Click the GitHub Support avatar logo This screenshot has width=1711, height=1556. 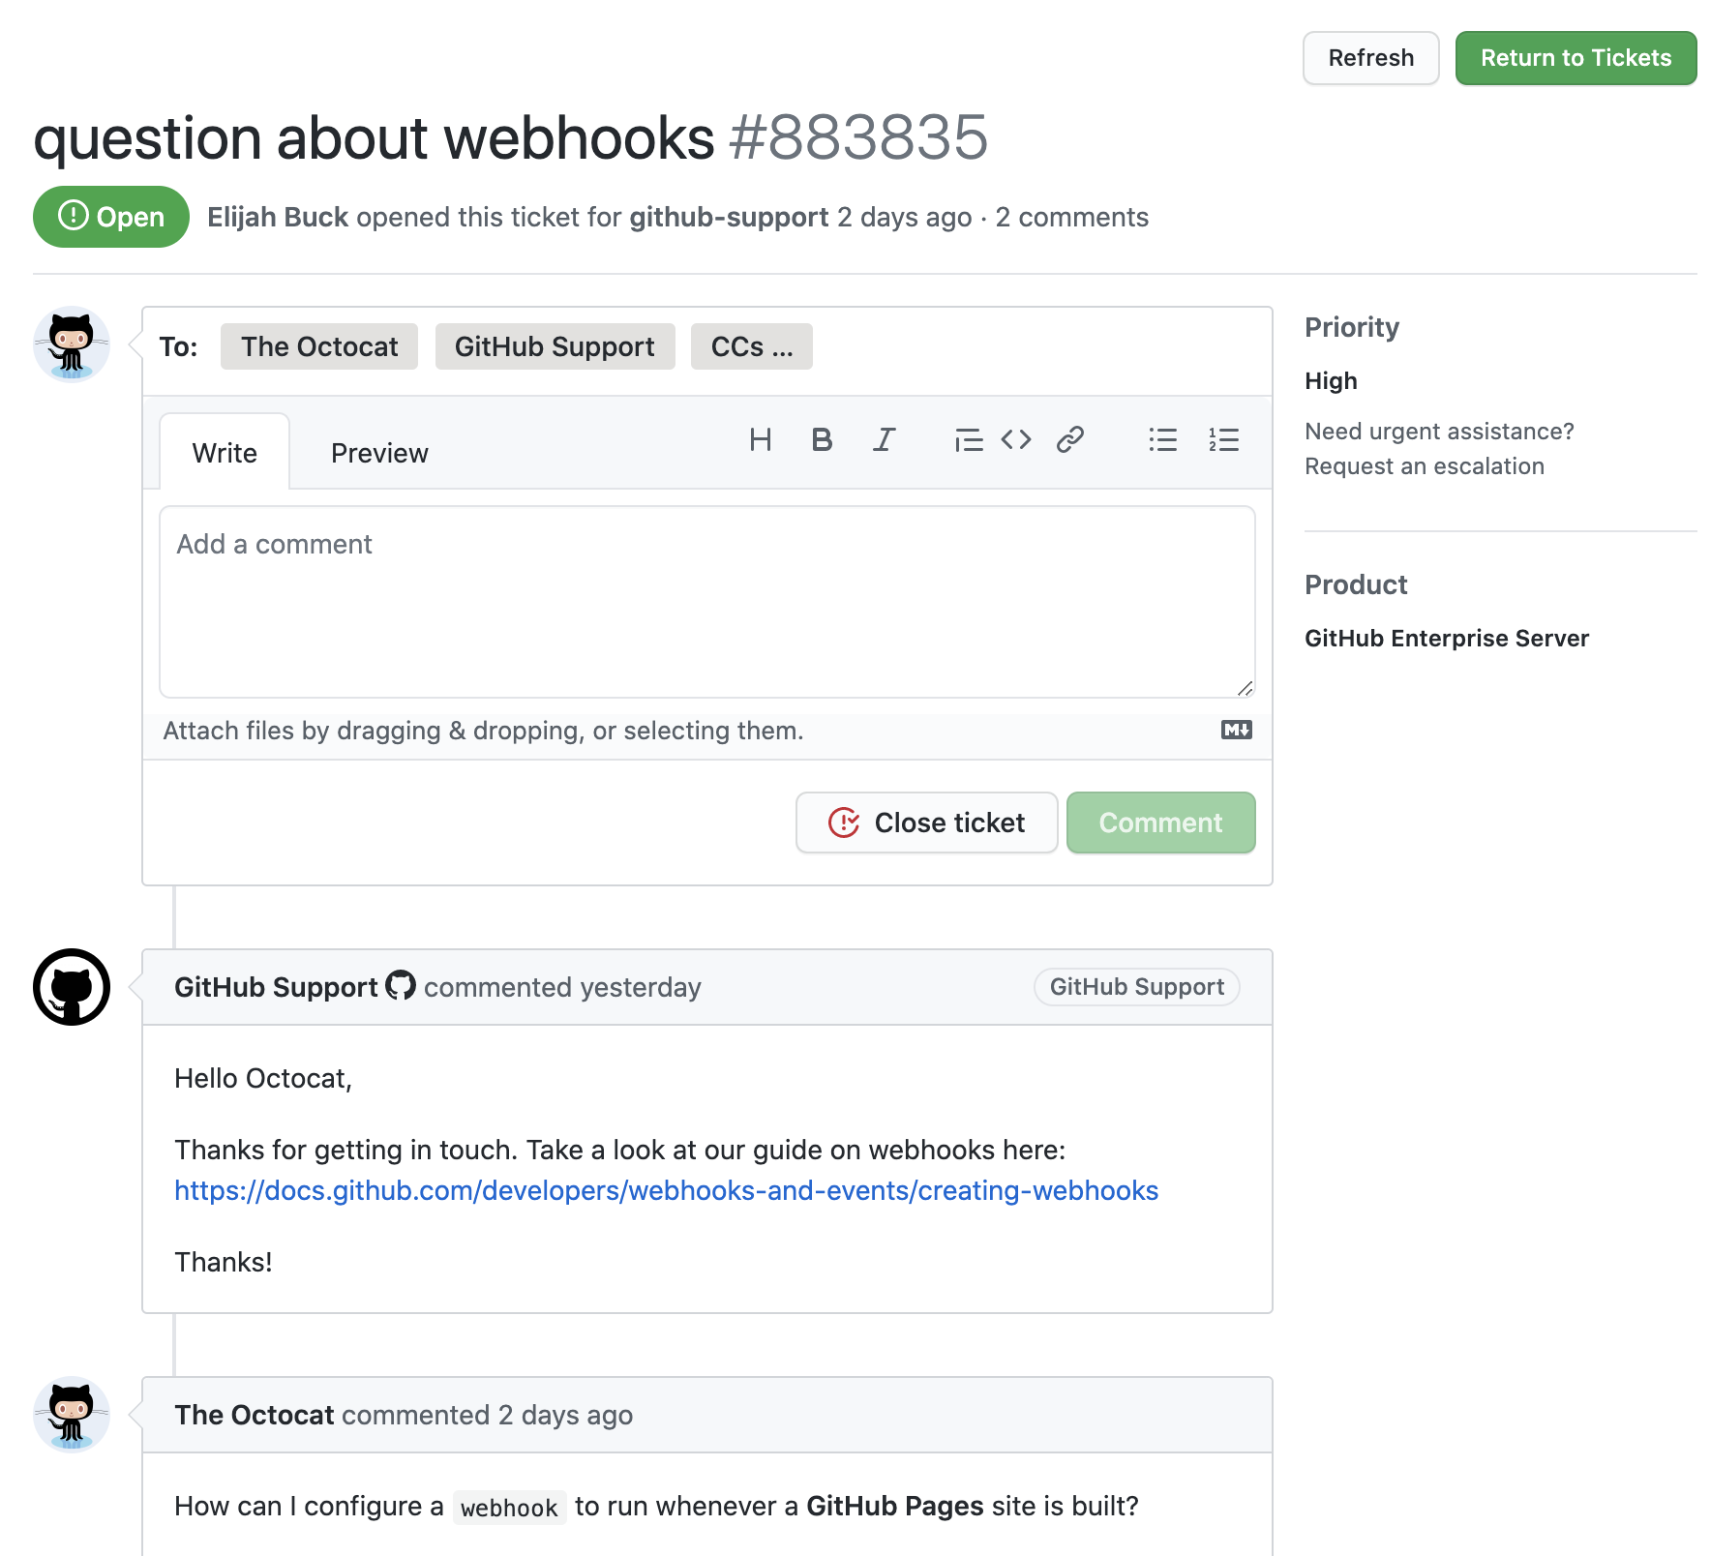click(72, 987)
